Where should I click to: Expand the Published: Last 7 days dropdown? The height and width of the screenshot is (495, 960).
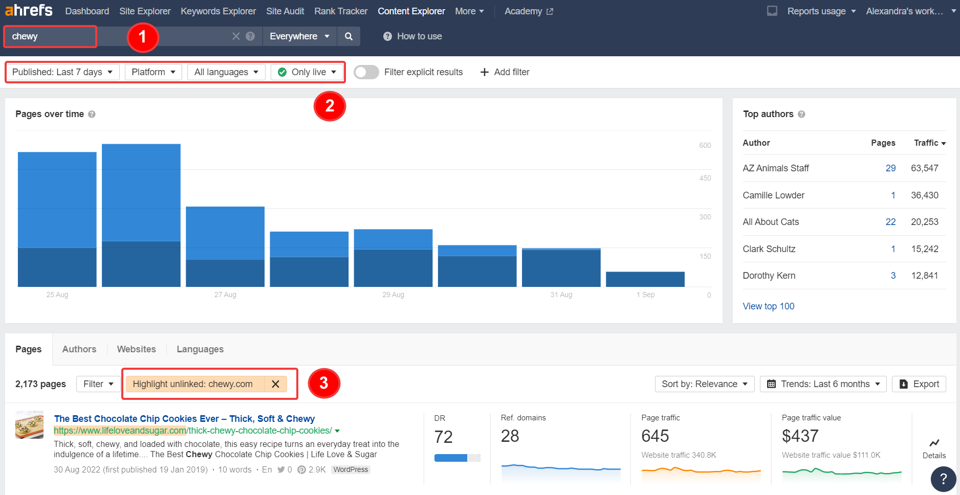(62, 72)
